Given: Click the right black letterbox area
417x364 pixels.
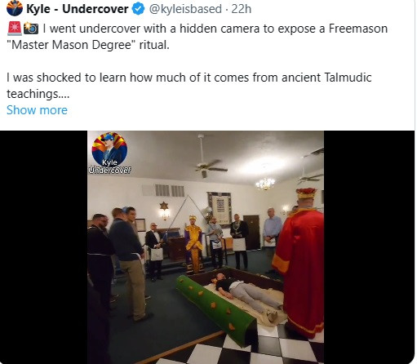Looking at the screenshot, I should pos(370,247).
